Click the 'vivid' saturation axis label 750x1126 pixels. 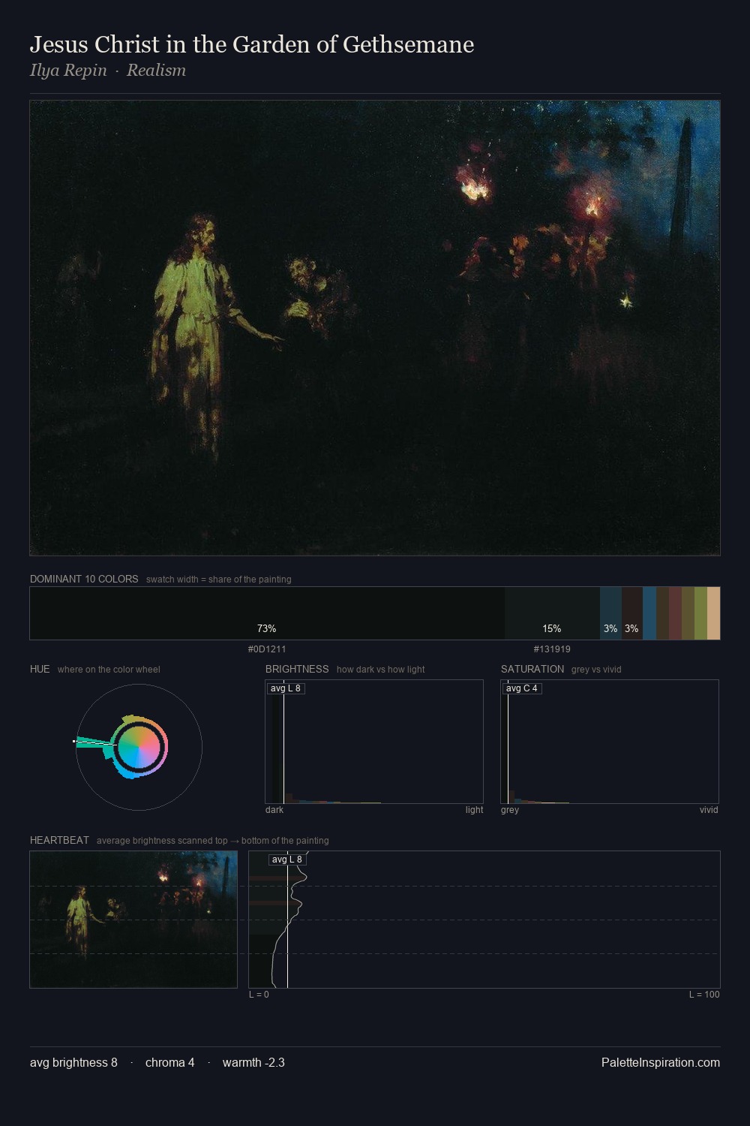pyautogui.click(x=709, y=810)
